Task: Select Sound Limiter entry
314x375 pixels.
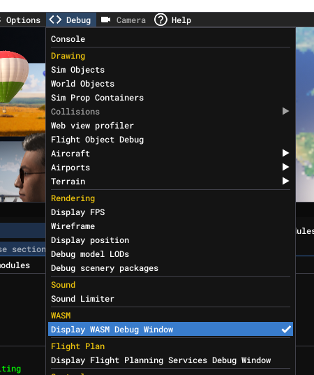Action: click(170, 299)
